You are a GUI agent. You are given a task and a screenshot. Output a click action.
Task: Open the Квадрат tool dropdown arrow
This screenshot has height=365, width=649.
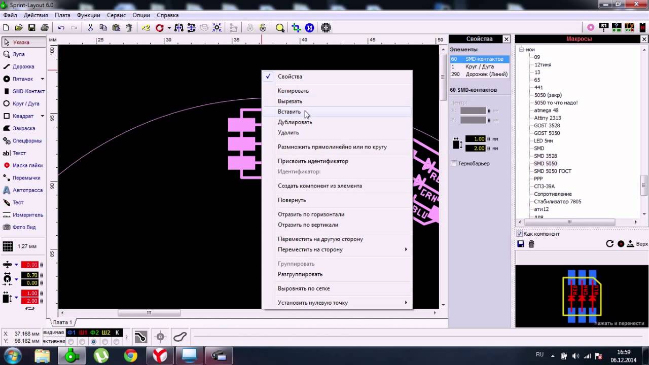tap(42, 116)
